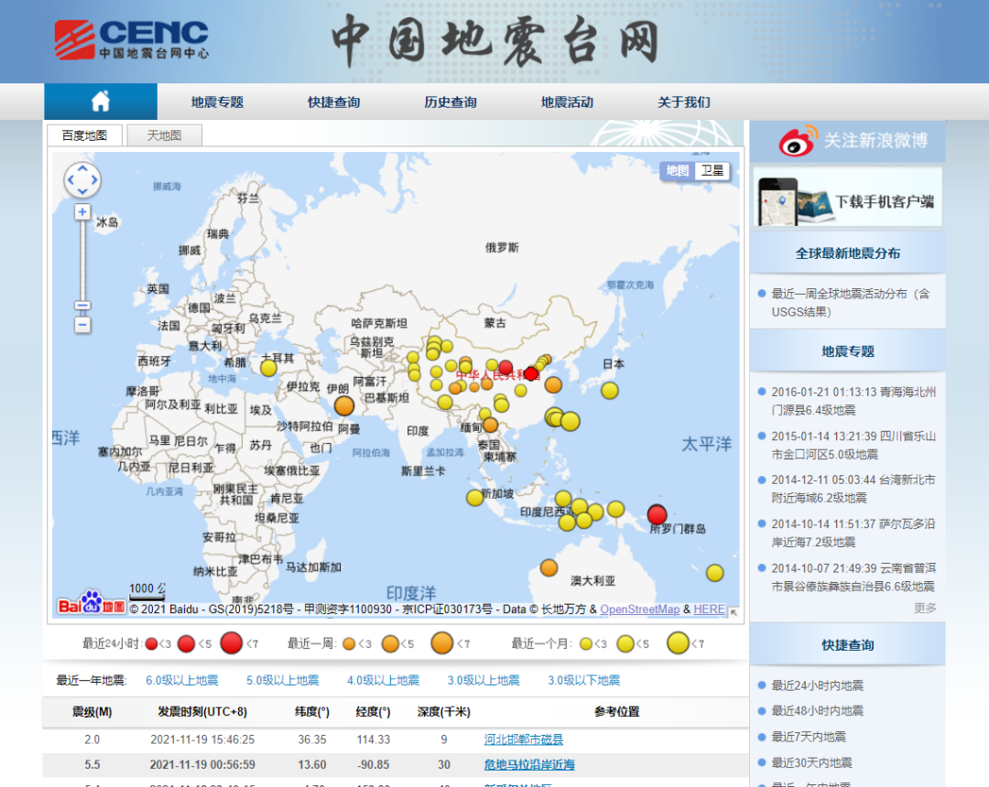The image size is (989, 787).
Task: Open 台湾新北市附近海域6.2级地震 topic
Action: pyautogui.click(x=853, y=489)
